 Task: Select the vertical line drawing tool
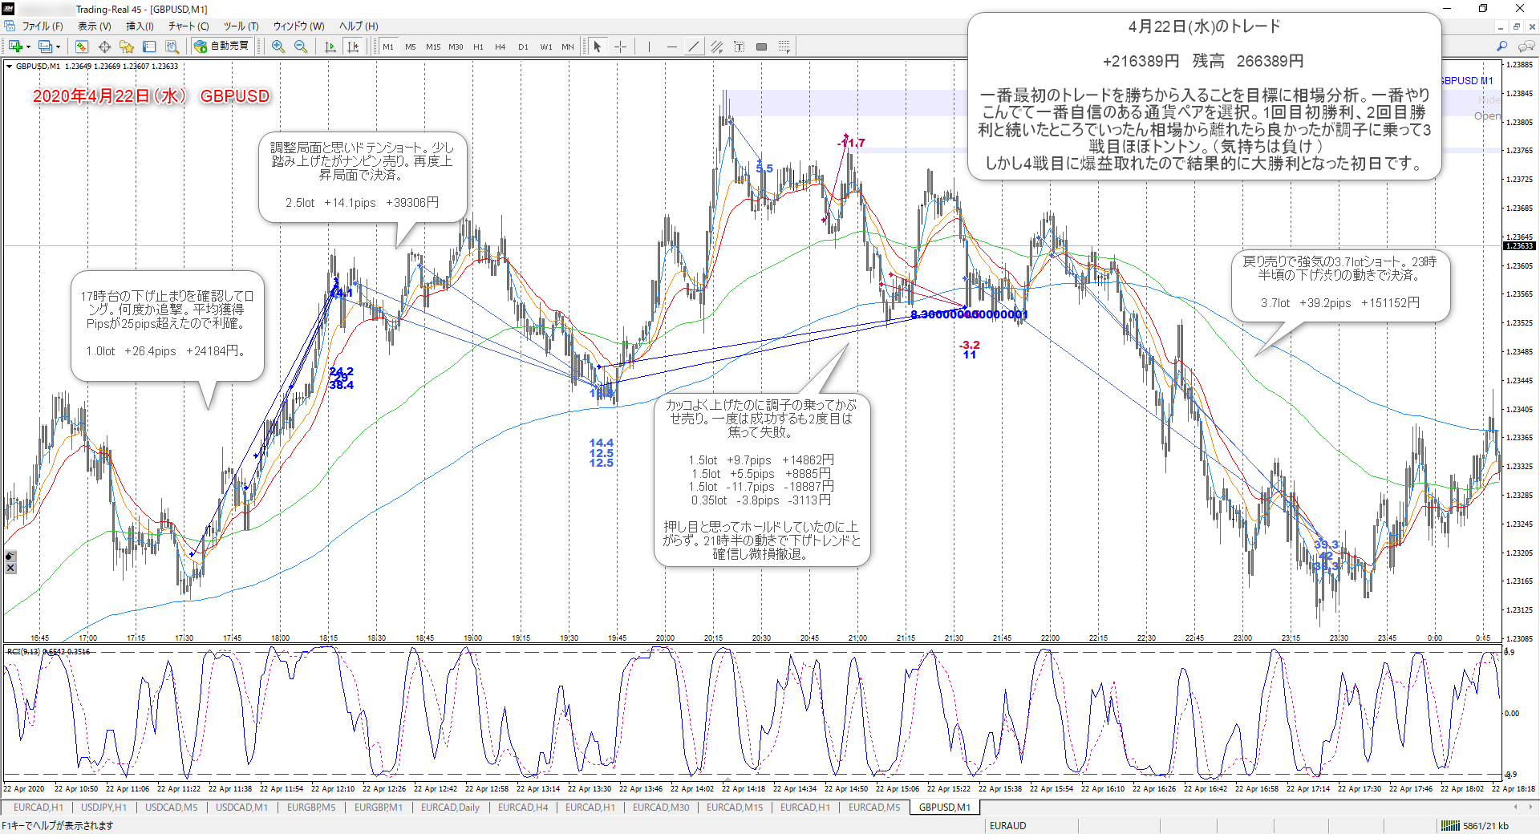649,47
